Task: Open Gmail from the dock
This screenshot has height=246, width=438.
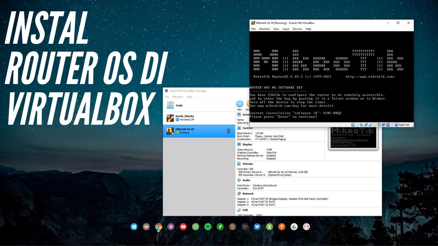Action: coord(306,227)
